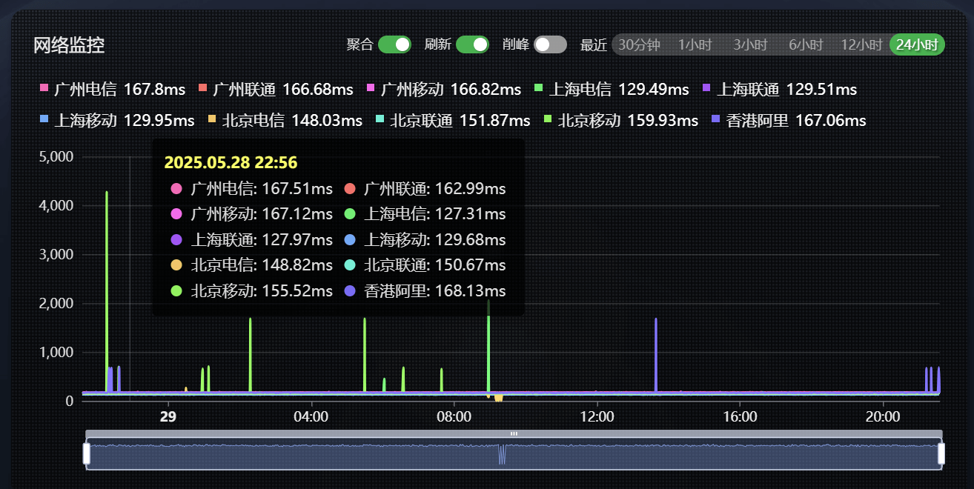Viewport: 974px width, 489px height.
Task: Choose the 3小时 time range
Action: pos(750,45)
